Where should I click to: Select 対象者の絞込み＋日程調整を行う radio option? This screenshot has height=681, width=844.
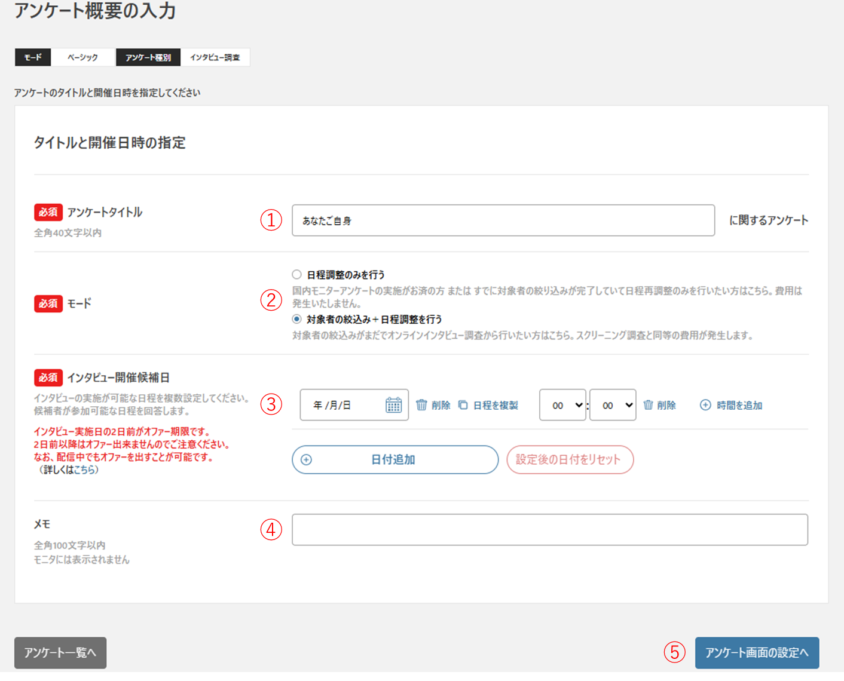[296, 319]
